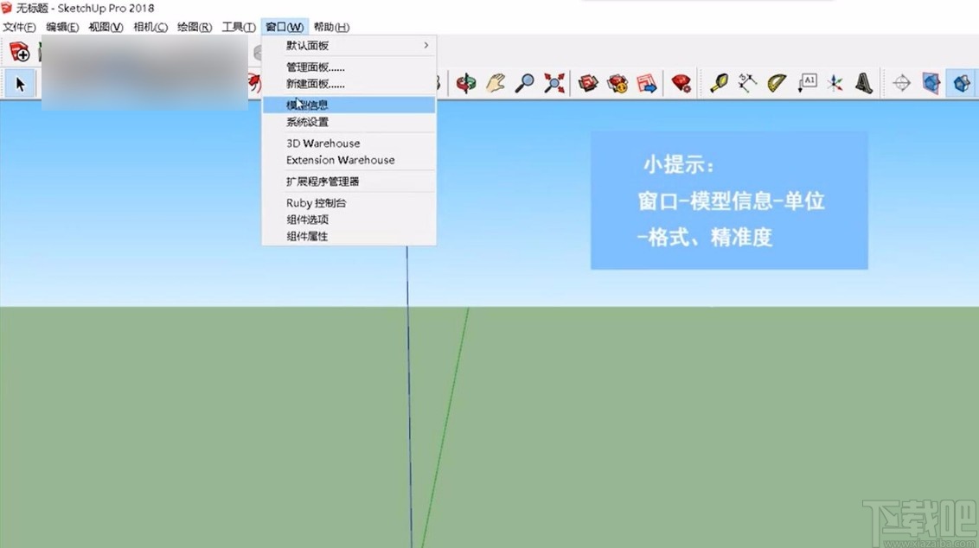This screenshot has height=548, width=979.
Task: Click the Axes tool icon
Action: (x=833, y=83)
